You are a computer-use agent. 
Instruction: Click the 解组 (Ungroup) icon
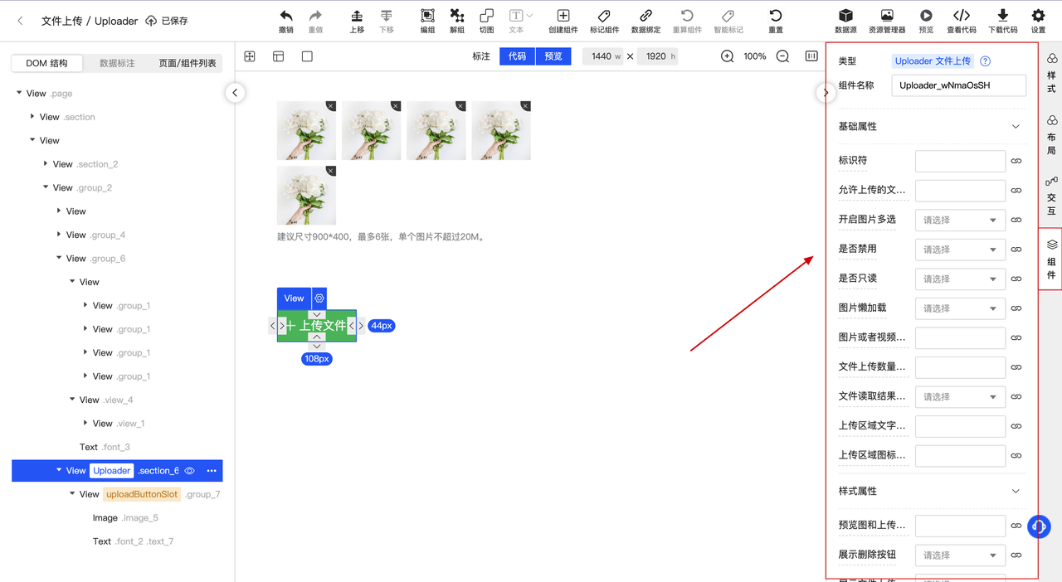pos(457,17)
